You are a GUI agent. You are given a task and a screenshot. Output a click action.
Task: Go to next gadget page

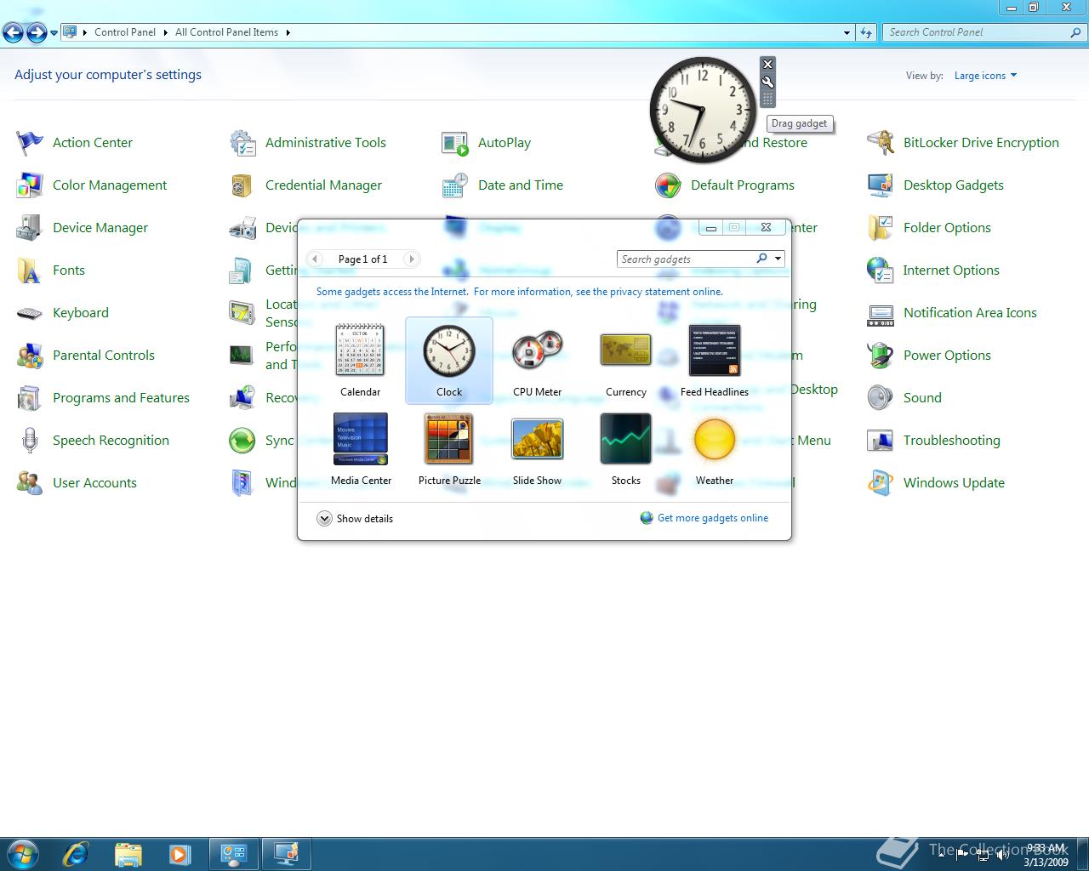pos(411,259)
